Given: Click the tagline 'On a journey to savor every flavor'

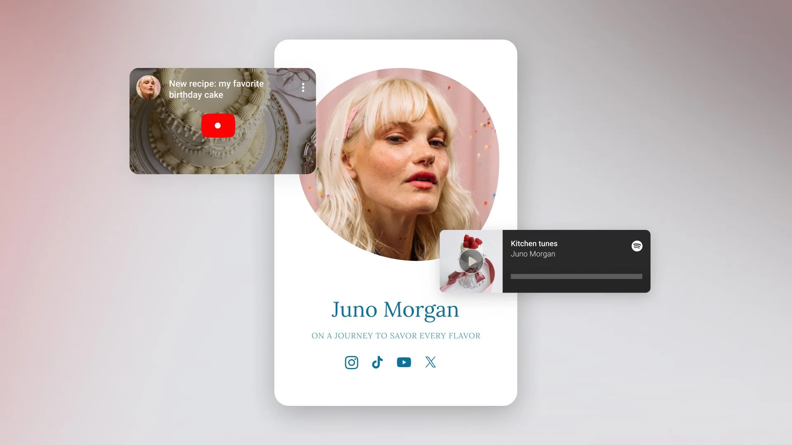Looking at the screenshot, I should 395,335.
